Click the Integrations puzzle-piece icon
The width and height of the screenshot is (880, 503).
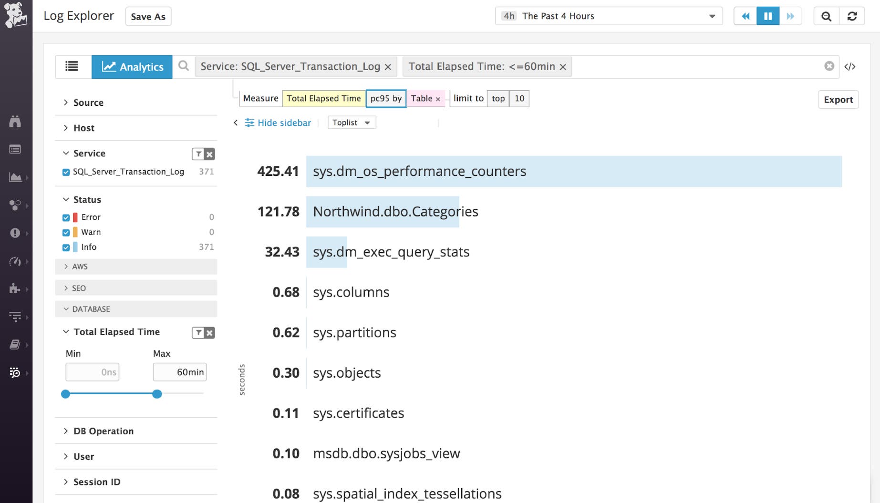(15, 289)
